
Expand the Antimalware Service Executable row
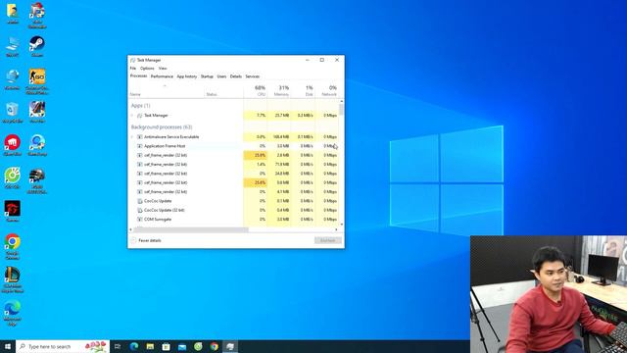132,137
